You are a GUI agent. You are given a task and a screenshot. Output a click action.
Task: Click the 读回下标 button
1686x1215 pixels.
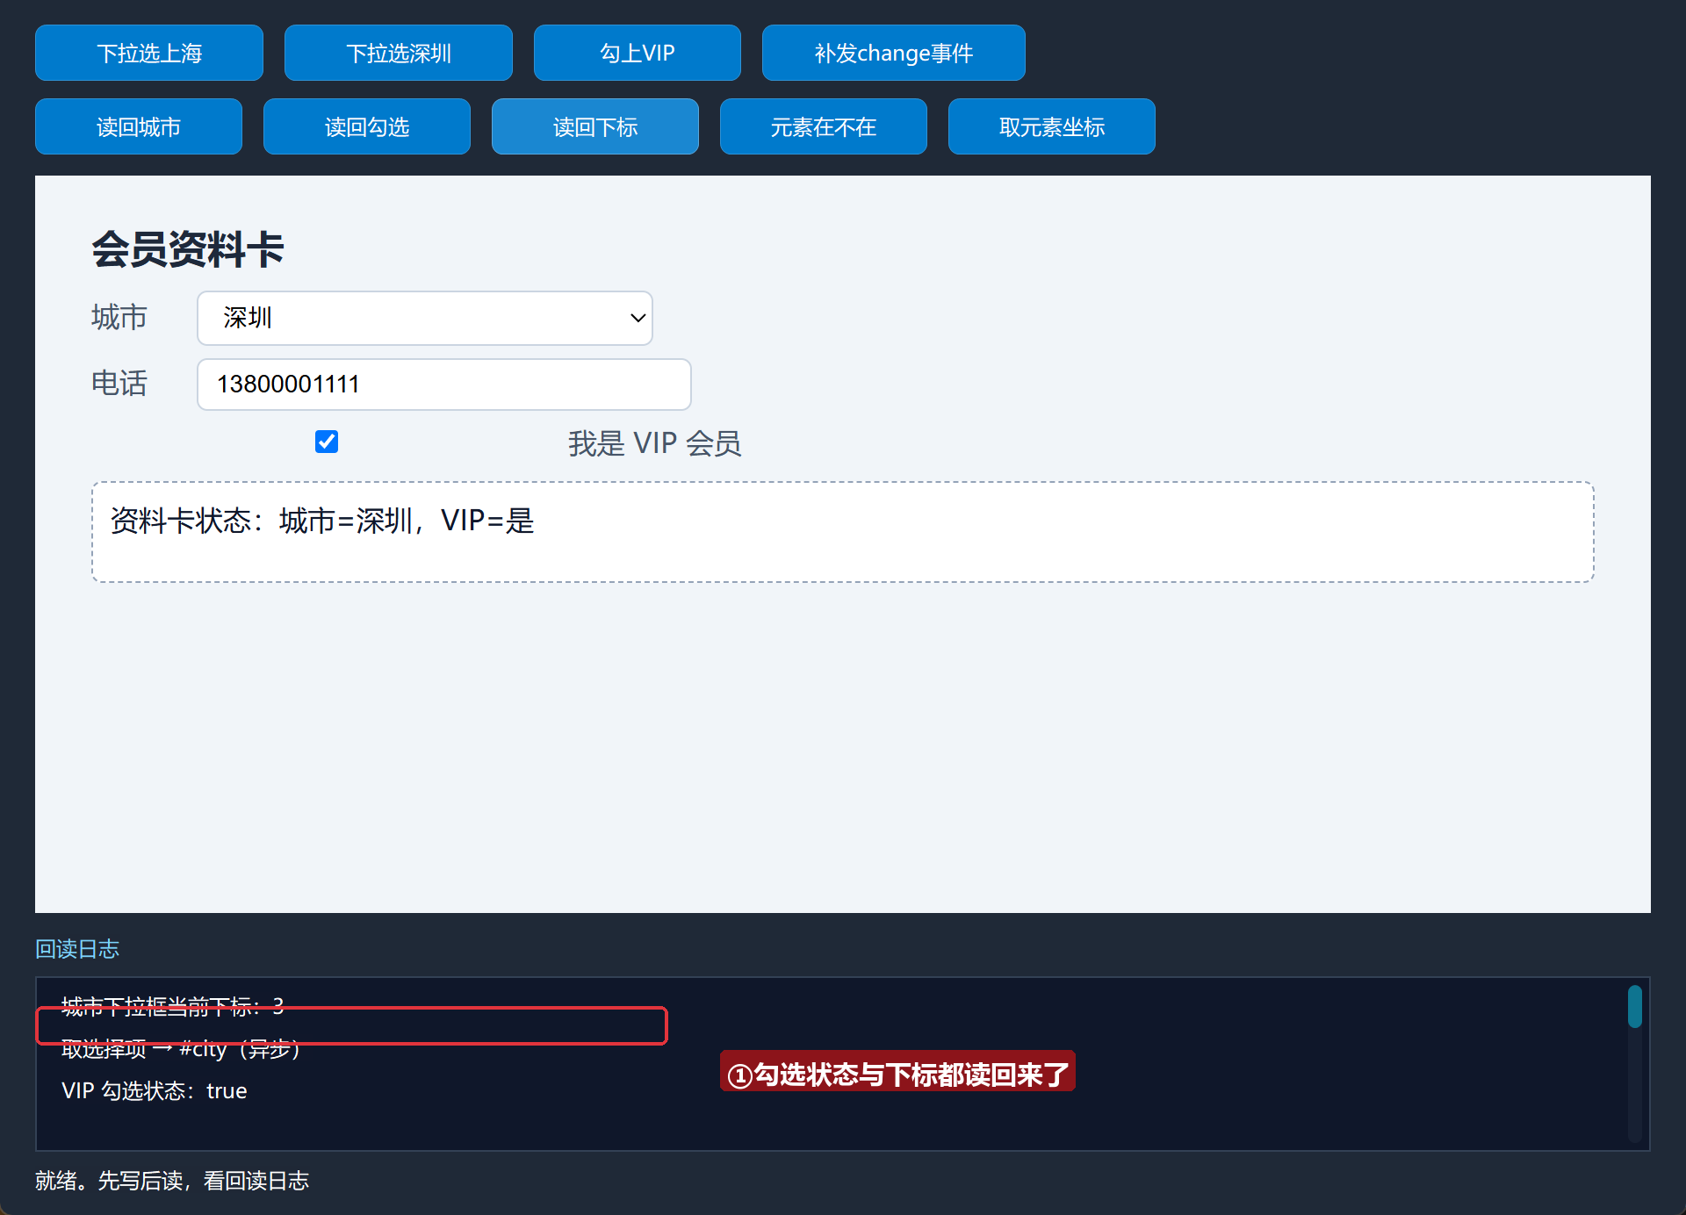click(595, 126)
